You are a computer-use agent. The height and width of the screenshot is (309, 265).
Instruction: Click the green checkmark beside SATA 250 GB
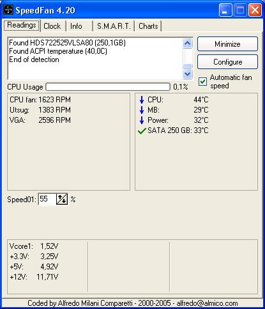pos(142,131)
